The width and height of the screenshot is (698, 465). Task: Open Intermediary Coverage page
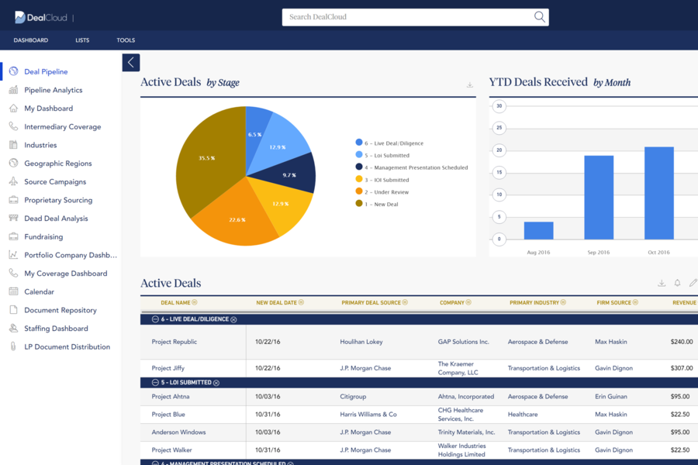(x=63, y=126)
